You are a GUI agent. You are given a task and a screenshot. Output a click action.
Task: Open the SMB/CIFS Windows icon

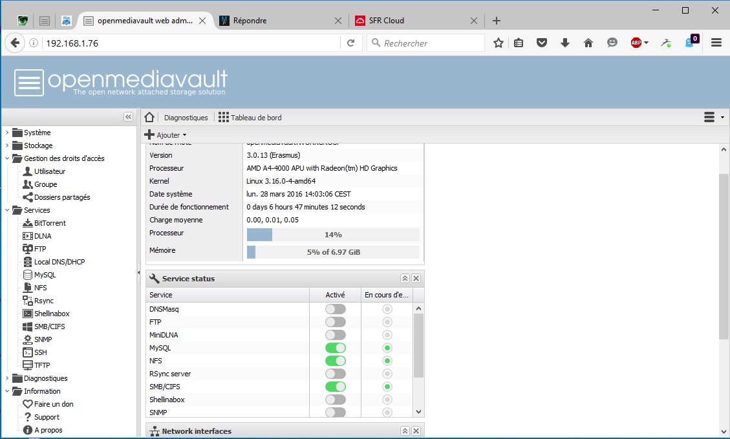point(27,327)
